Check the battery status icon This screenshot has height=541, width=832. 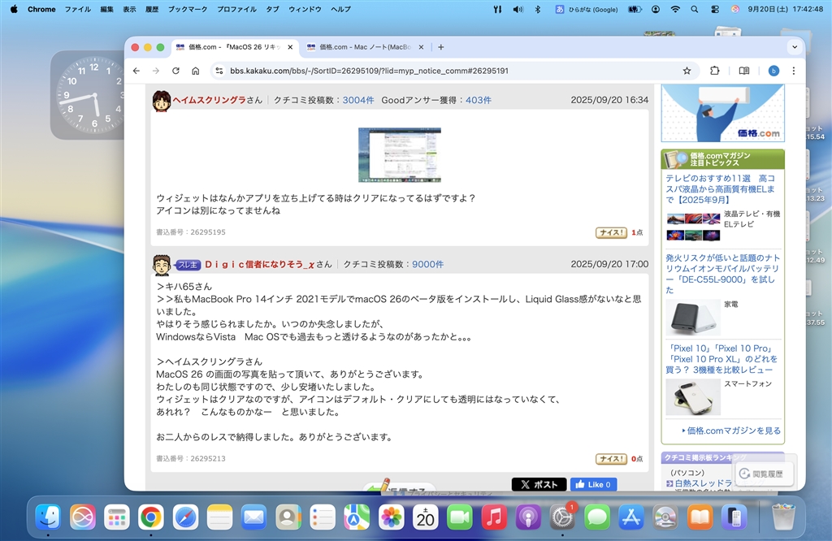tap(635, 9)
